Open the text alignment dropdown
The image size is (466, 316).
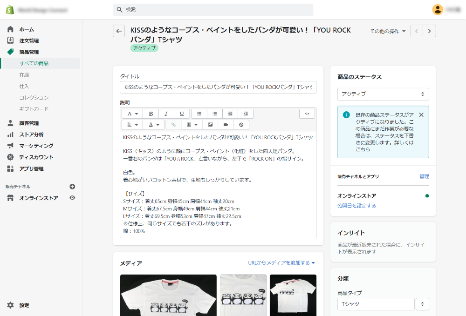[132, 125]
